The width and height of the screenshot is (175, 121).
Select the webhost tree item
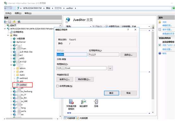24,78
